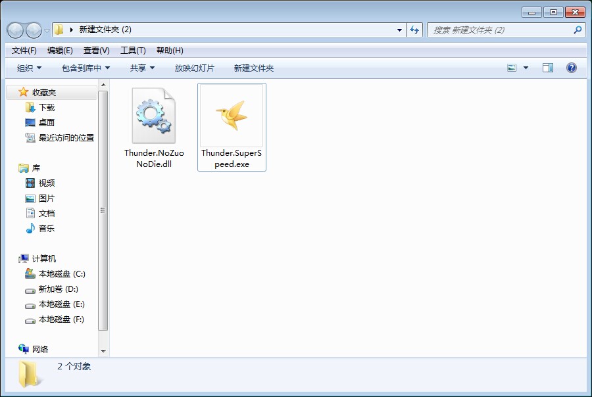Click the 最近访问的位置 icon
Viewport: 592px width, 397px height.
pos(30,138)
